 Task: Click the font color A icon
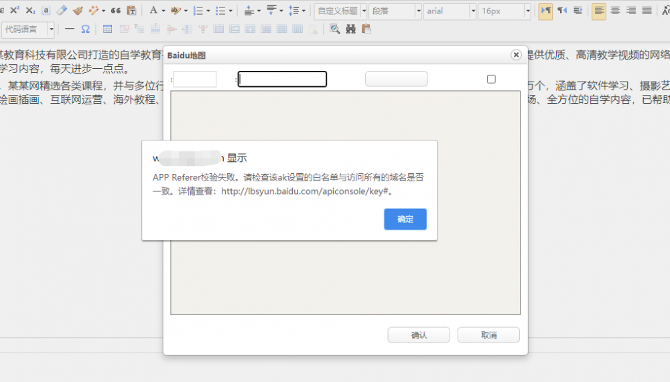click(x=153, y=10)
